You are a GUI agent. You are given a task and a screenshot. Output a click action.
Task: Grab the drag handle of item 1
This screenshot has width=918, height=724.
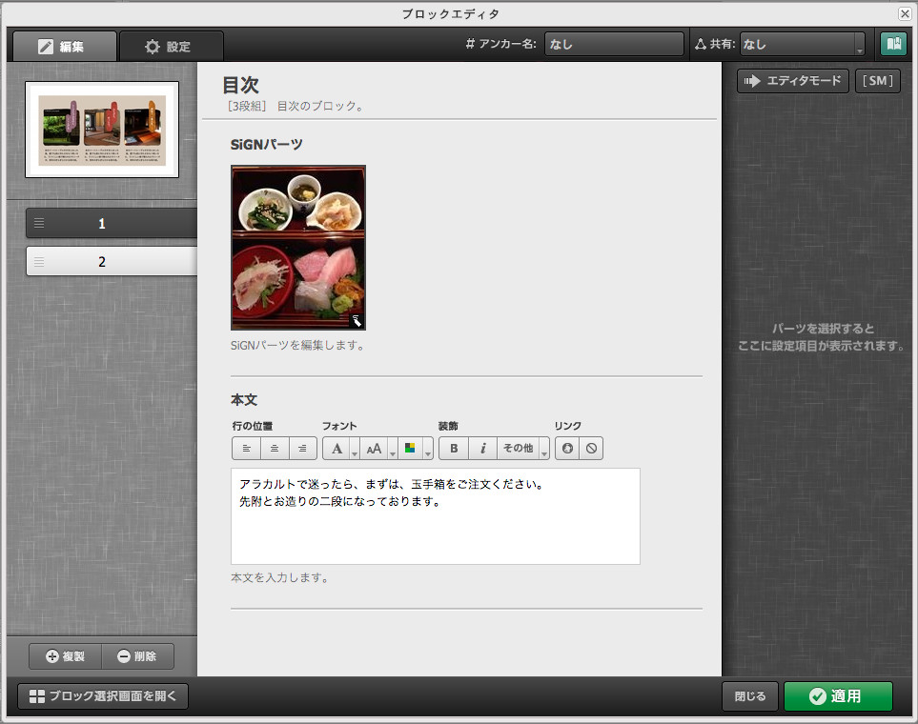pos(39,224)
